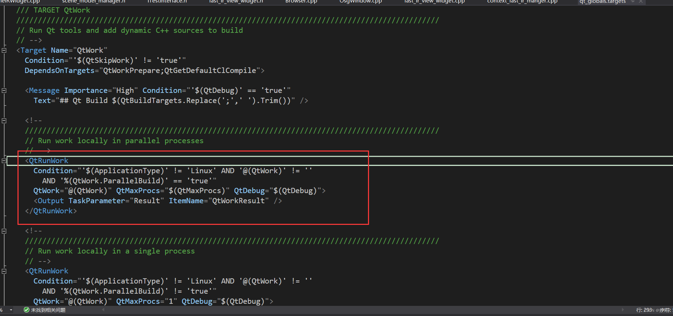This screenshot has width=673, height=316.
Task: Switch to the fast_ir_view_widget.cpp tab
Action: coord(434,2)
